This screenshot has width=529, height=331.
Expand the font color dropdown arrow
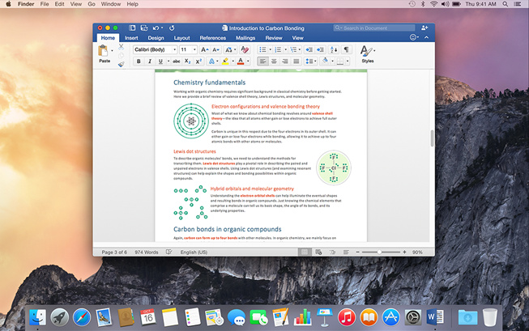click(250, 62)
